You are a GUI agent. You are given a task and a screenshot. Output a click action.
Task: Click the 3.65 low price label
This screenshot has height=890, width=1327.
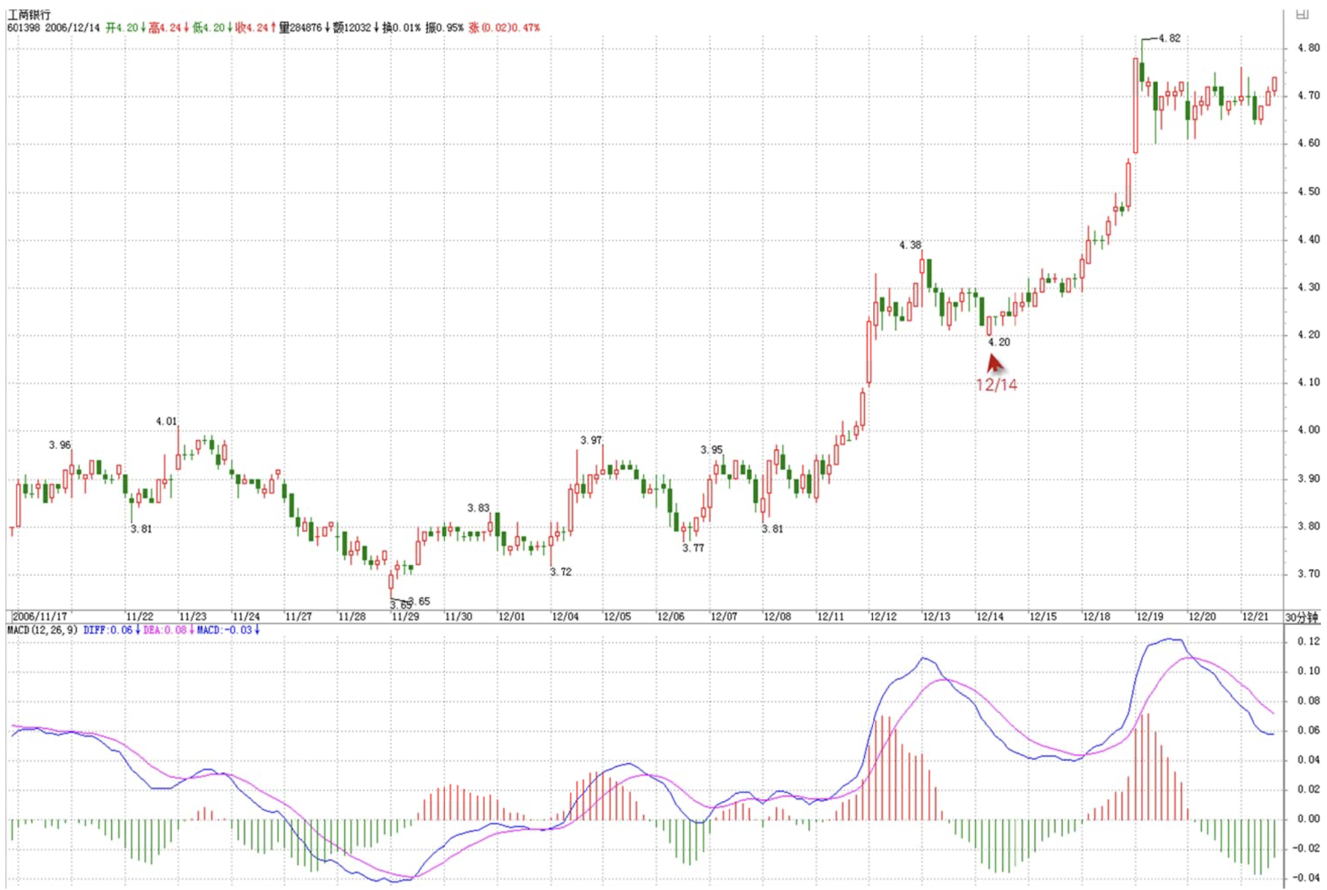click(418, 601)
